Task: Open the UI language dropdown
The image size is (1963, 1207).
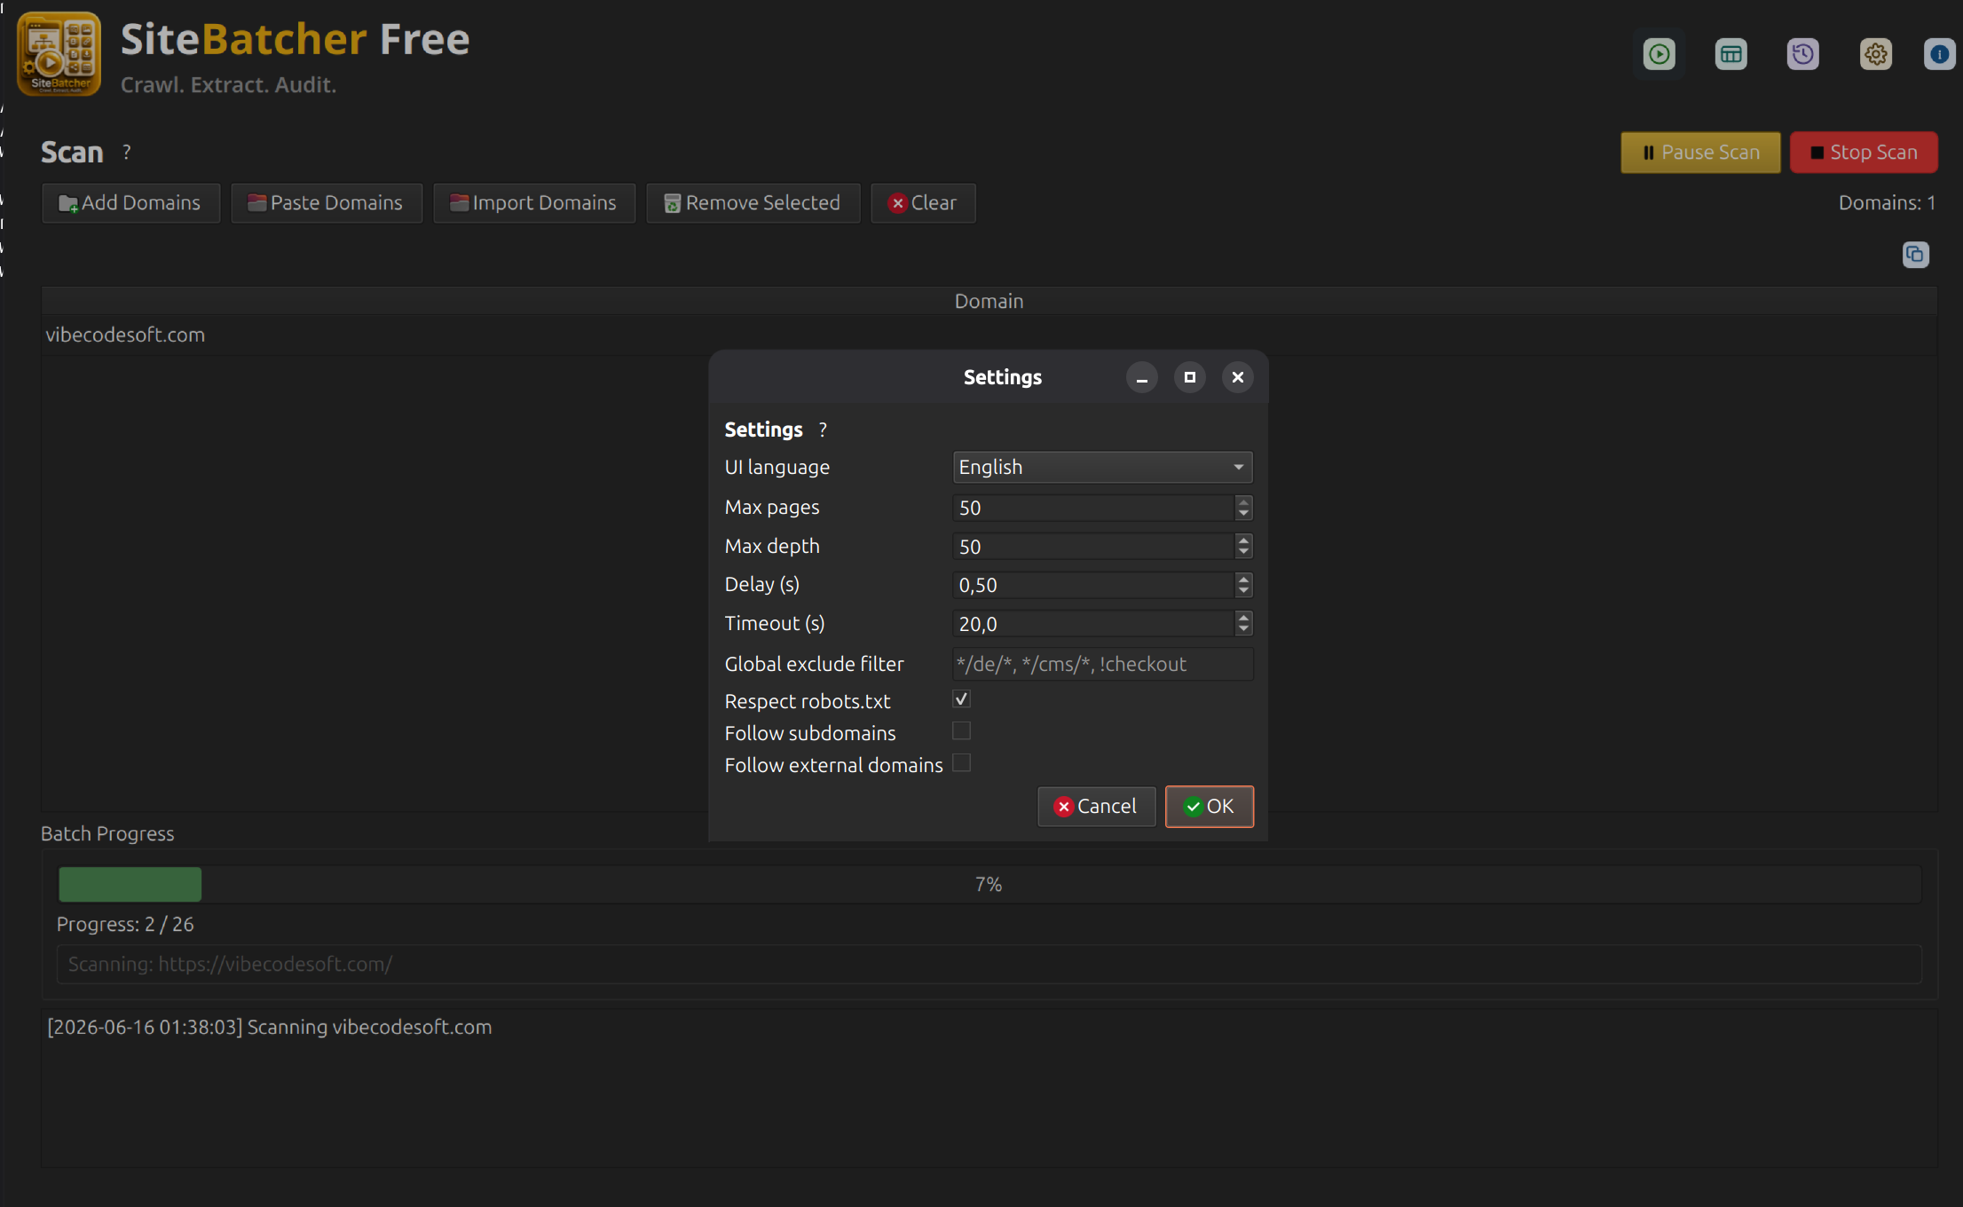Action: [1102, 467]
